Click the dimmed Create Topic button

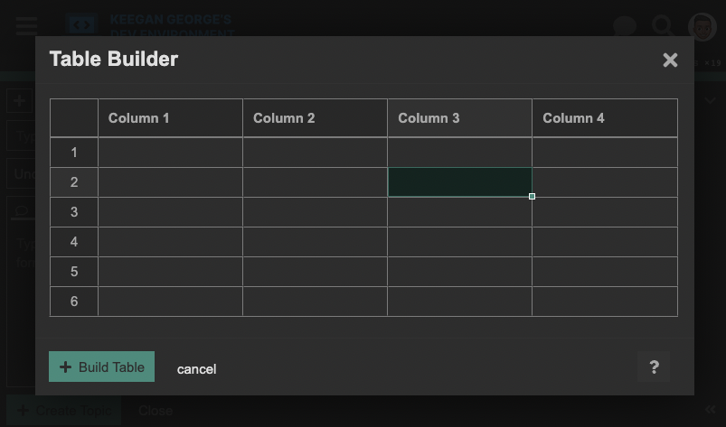(x=64, y=411)
